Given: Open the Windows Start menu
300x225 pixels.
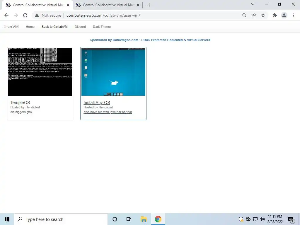Looking at the screenshot, I should click(x=7, y=219).
